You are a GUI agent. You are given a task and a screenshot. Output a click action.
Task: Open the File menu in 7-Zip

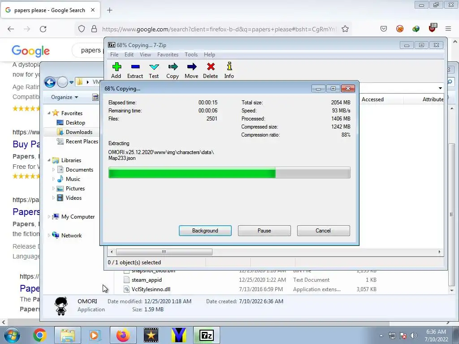point(114,54)
